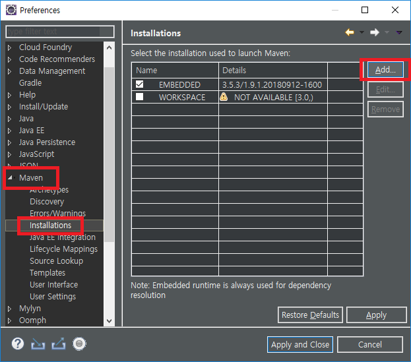Expand the Help tree node
411x362 pixels.
(x=10, y=95)
